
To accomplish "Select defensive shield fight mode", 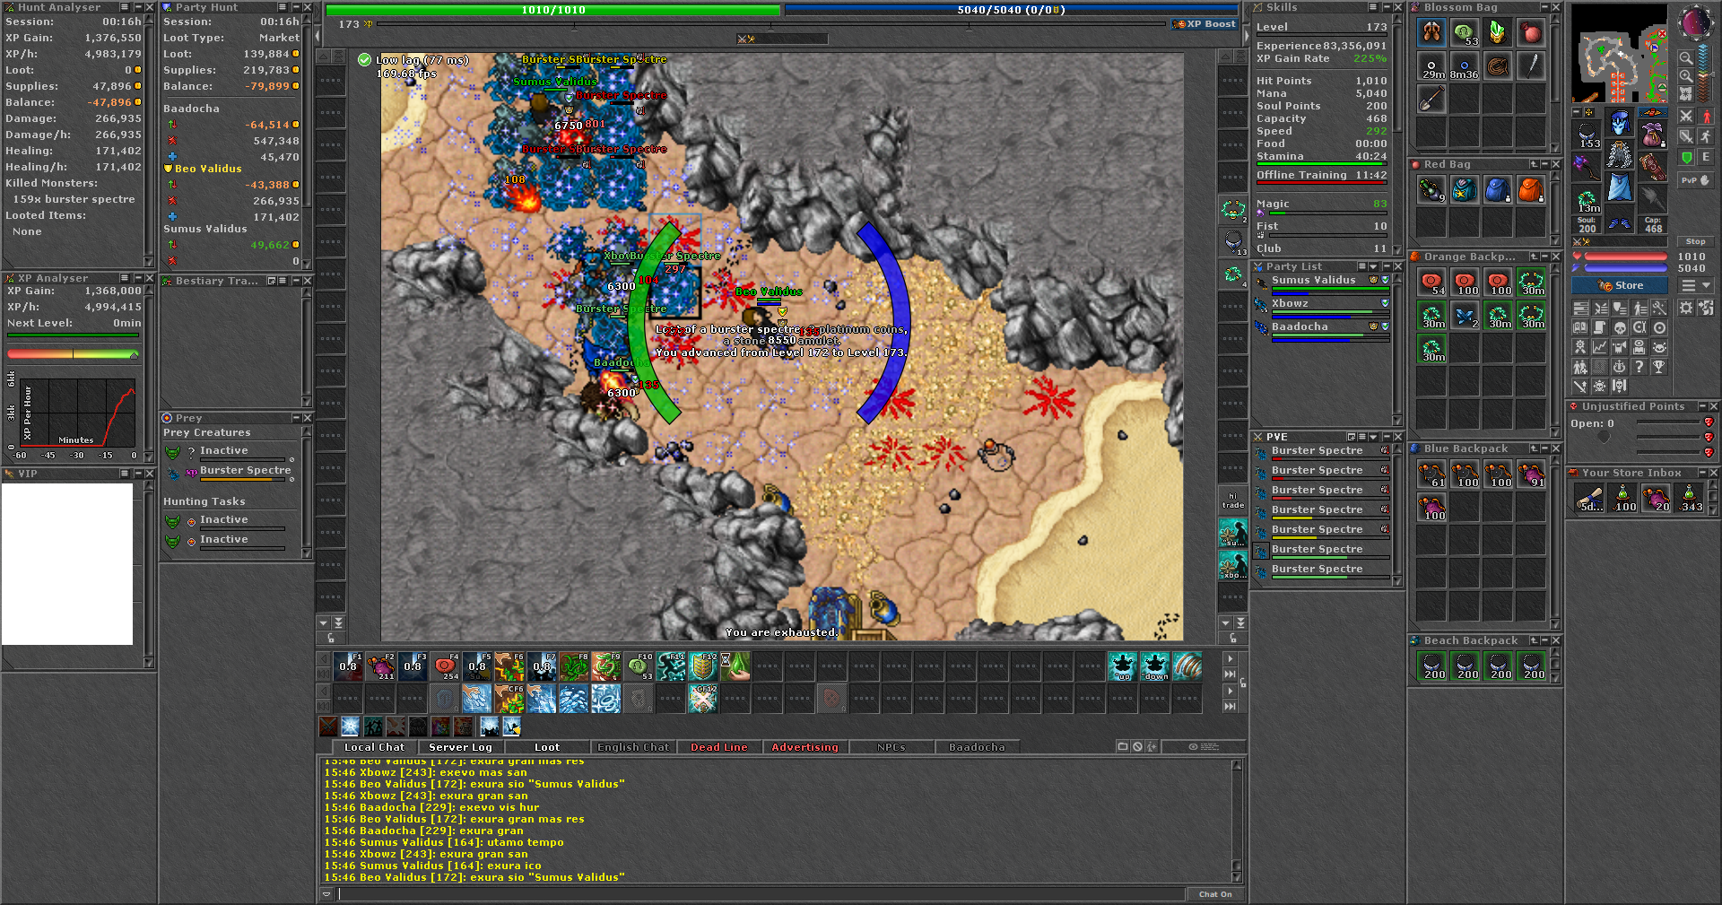I will [1687, 136].
